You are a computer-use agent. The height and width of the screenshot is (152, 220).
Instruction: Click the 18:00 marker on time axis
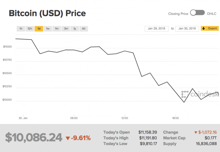pos(175,118)
